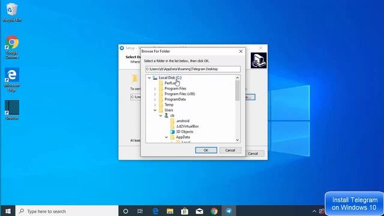Click Cancel in the Setup window
The width and height of the screenshot is (384, 216).
pos(253,154)
